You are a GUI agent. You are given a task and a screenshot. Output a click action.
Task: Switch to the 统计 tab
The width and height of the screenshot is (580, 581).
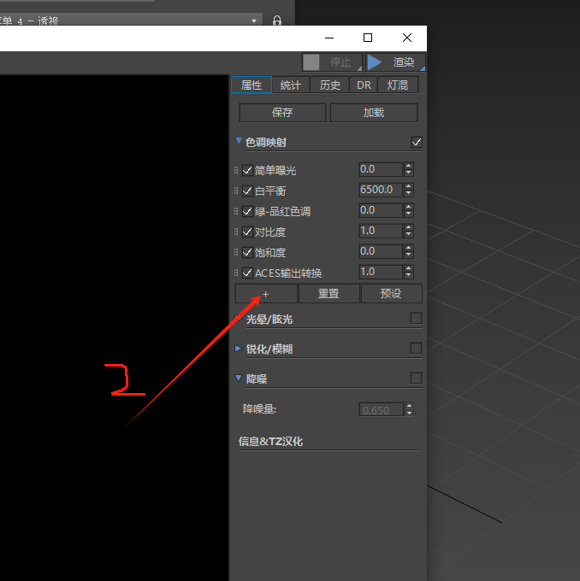click(x=291, y=85)
